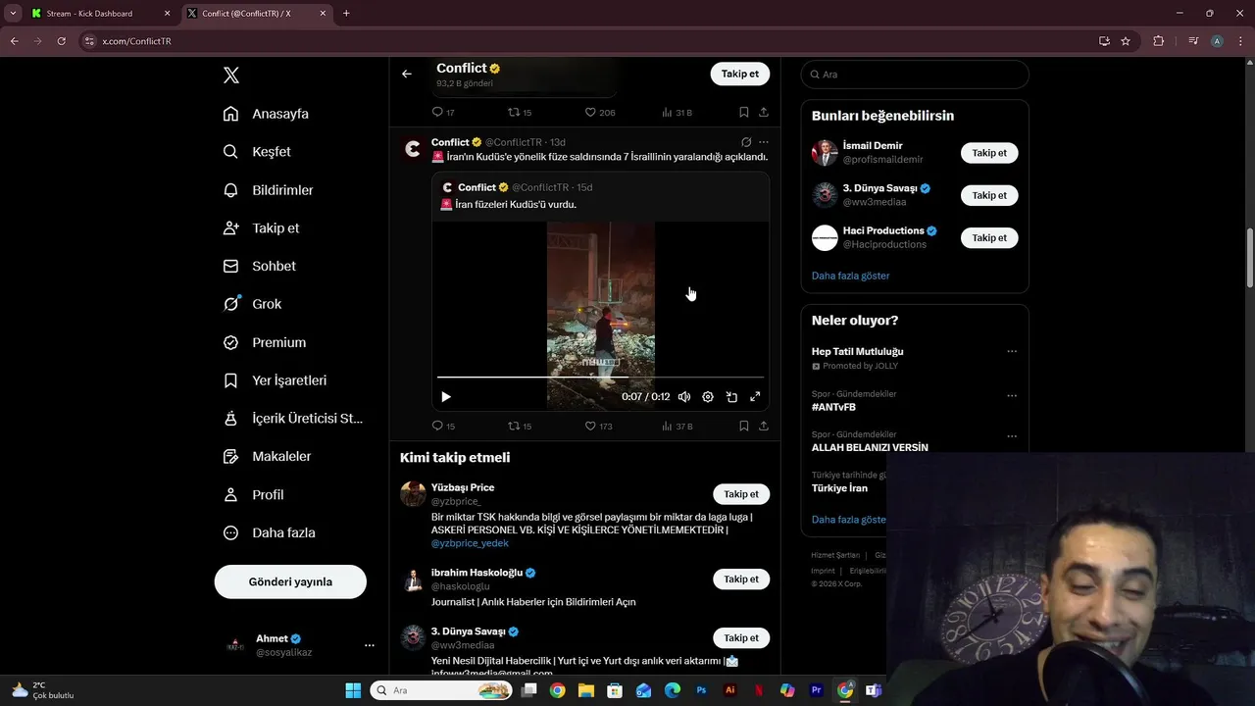
Task: Like the post with 173 likes
Action: [598, 427]
